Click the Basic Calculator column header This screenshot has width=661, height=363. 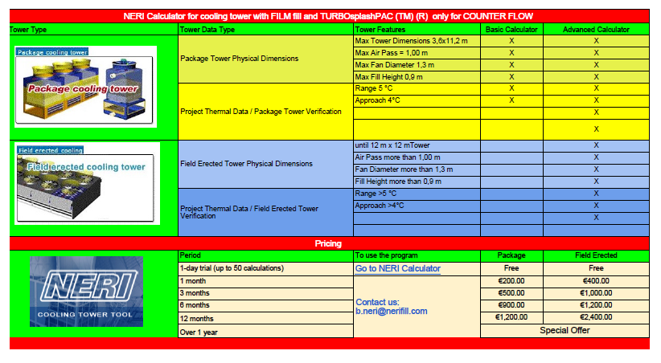point(511,30)
